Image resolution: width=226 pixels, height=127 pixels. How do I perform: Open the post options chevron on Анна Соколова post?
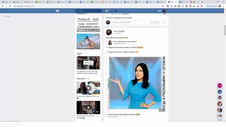click(165, 31)
